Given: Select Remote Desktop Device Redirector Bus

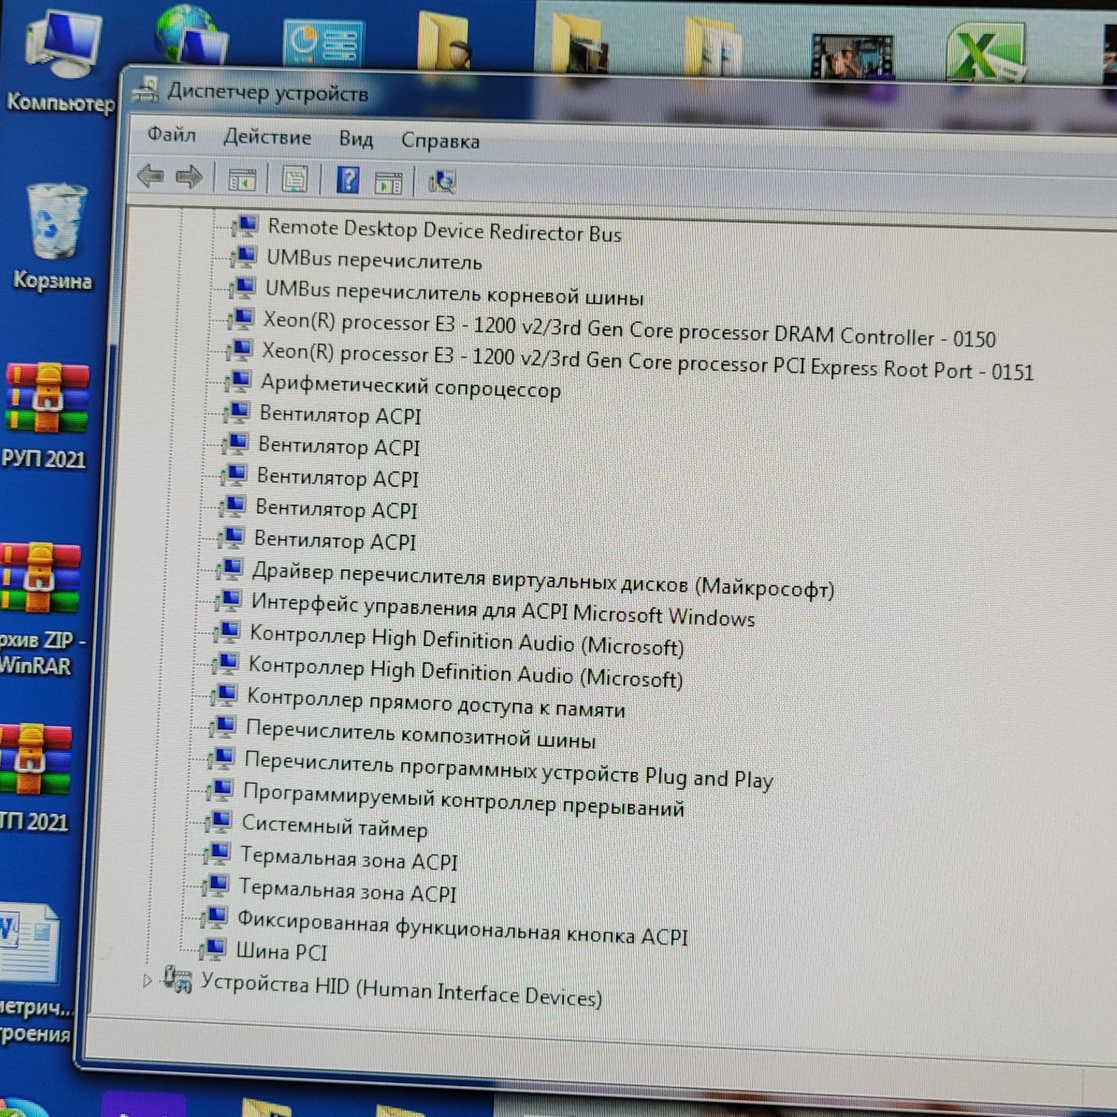Looking at the screenshot, I should point(444,230).
